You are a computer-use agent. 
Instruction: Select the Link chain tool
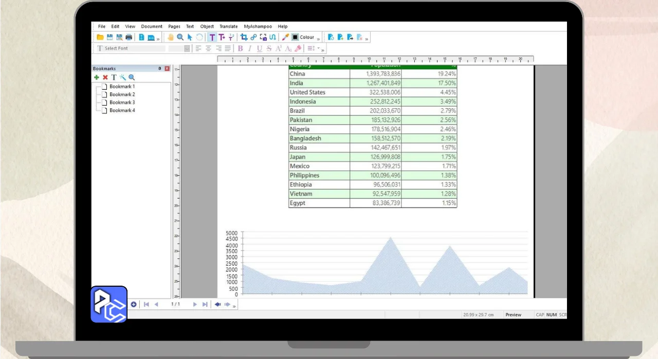click(253, 37)
